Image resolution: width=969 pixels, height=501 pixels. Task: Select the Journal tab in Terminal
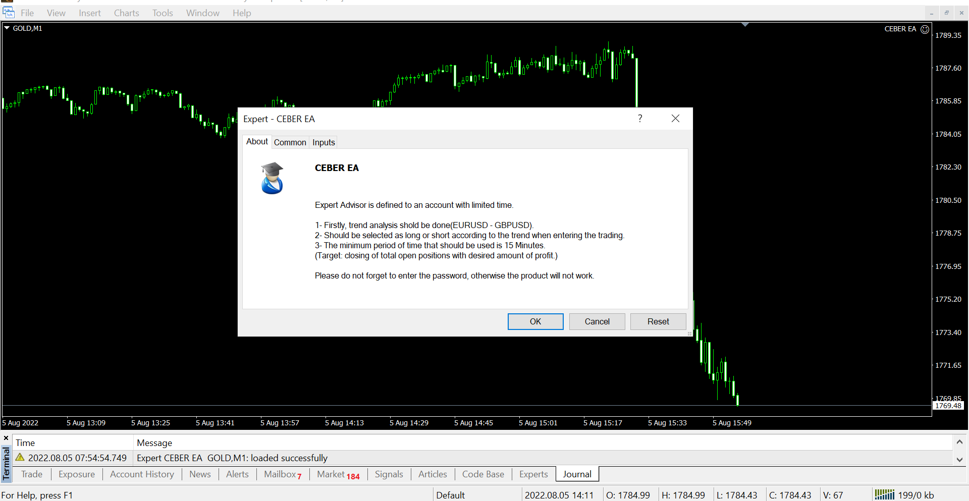577,474
